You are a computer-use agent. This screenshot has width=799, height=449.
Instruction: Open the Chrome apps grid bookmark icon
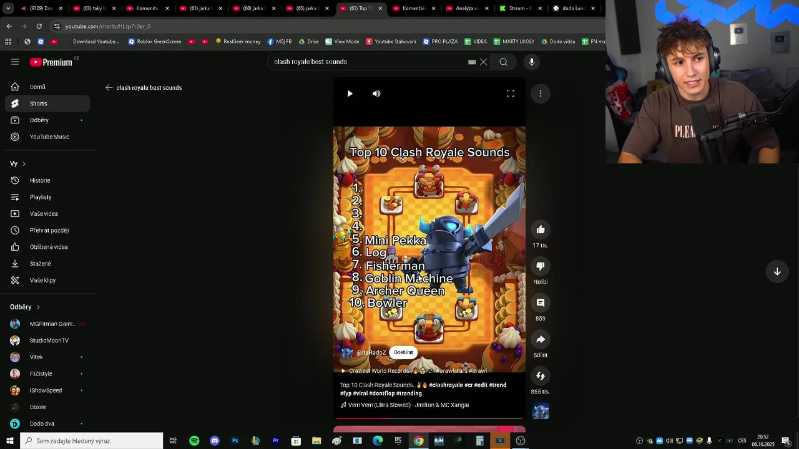click(8, 41)
